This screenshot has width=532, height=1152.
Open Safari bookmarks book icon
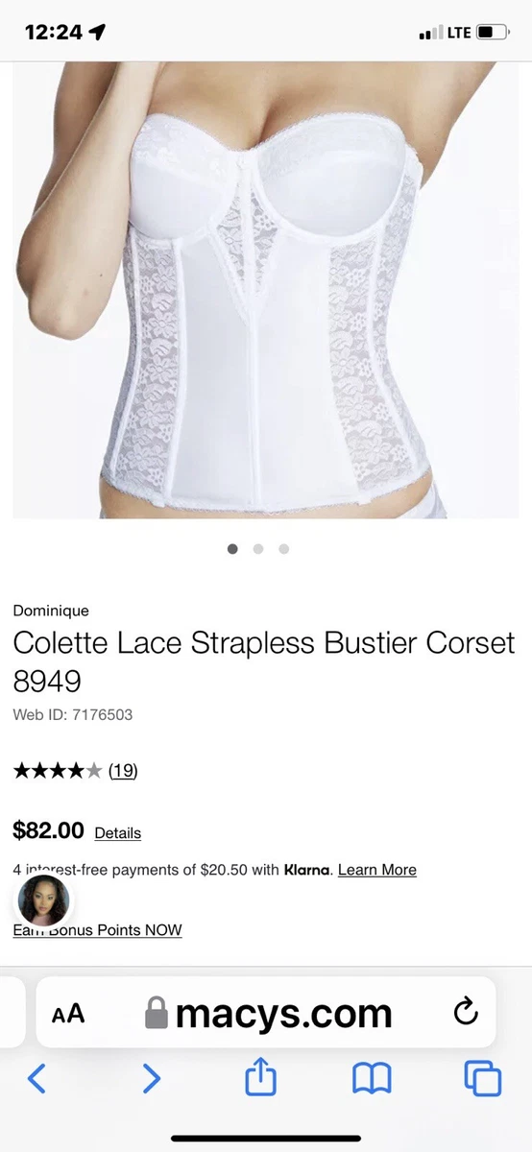[372, 1080]
